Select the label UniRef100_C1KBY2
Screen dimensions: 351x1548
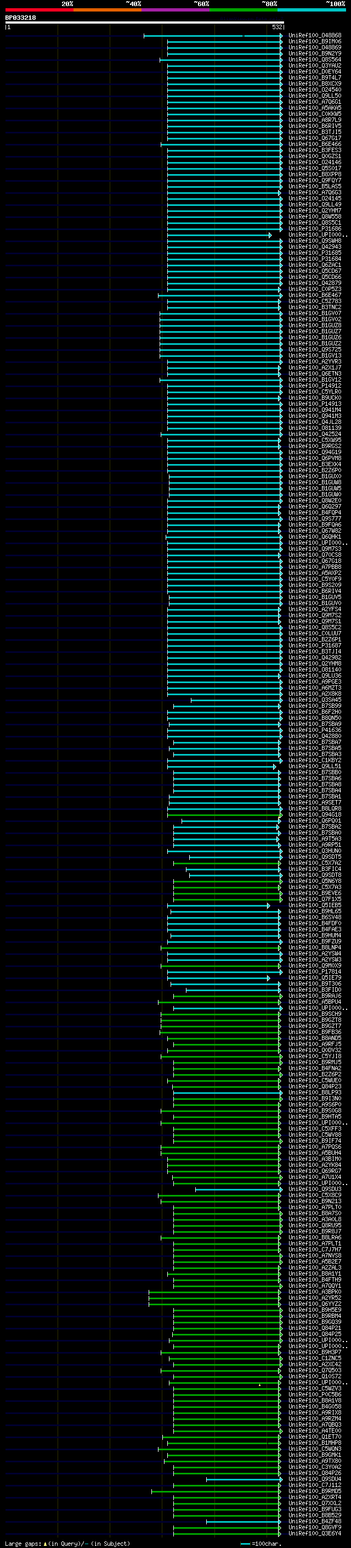click(315, 761)
